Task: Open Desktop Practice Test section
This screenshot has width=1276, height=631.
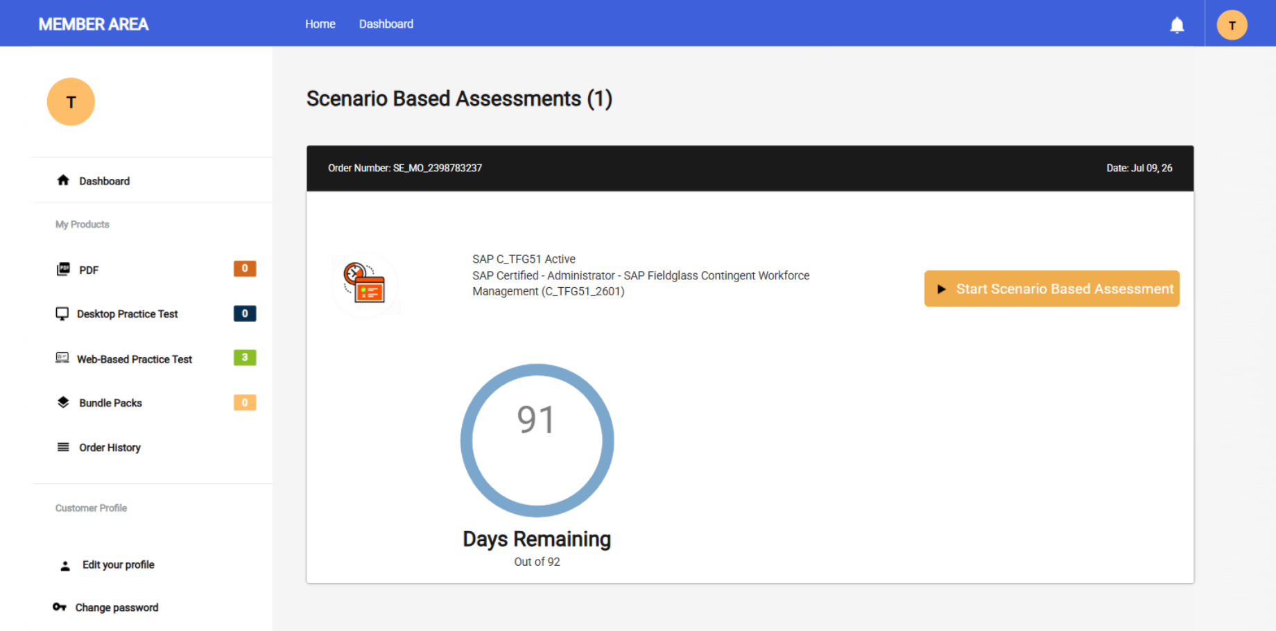Action: coord(128,314)
